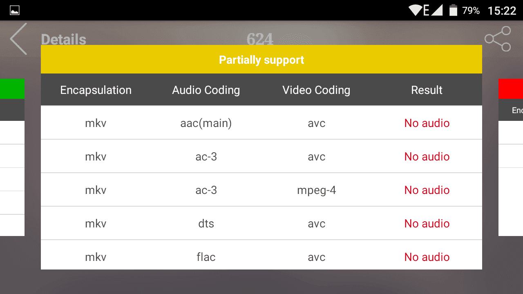Click the Audio Coding column header
This screenshot has width=523, height=294.
click(x=206, y=90)
